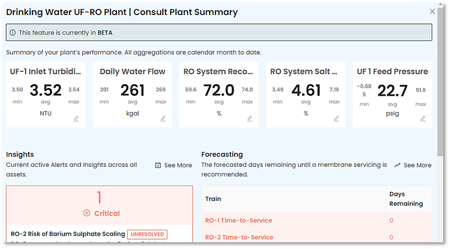The image size is (450, 249).
Task: Click the UNRESOLVED status badge
Action: point(147,234)
